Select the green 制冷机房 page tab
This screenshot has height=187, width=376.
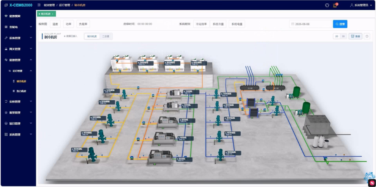[46, 14]
